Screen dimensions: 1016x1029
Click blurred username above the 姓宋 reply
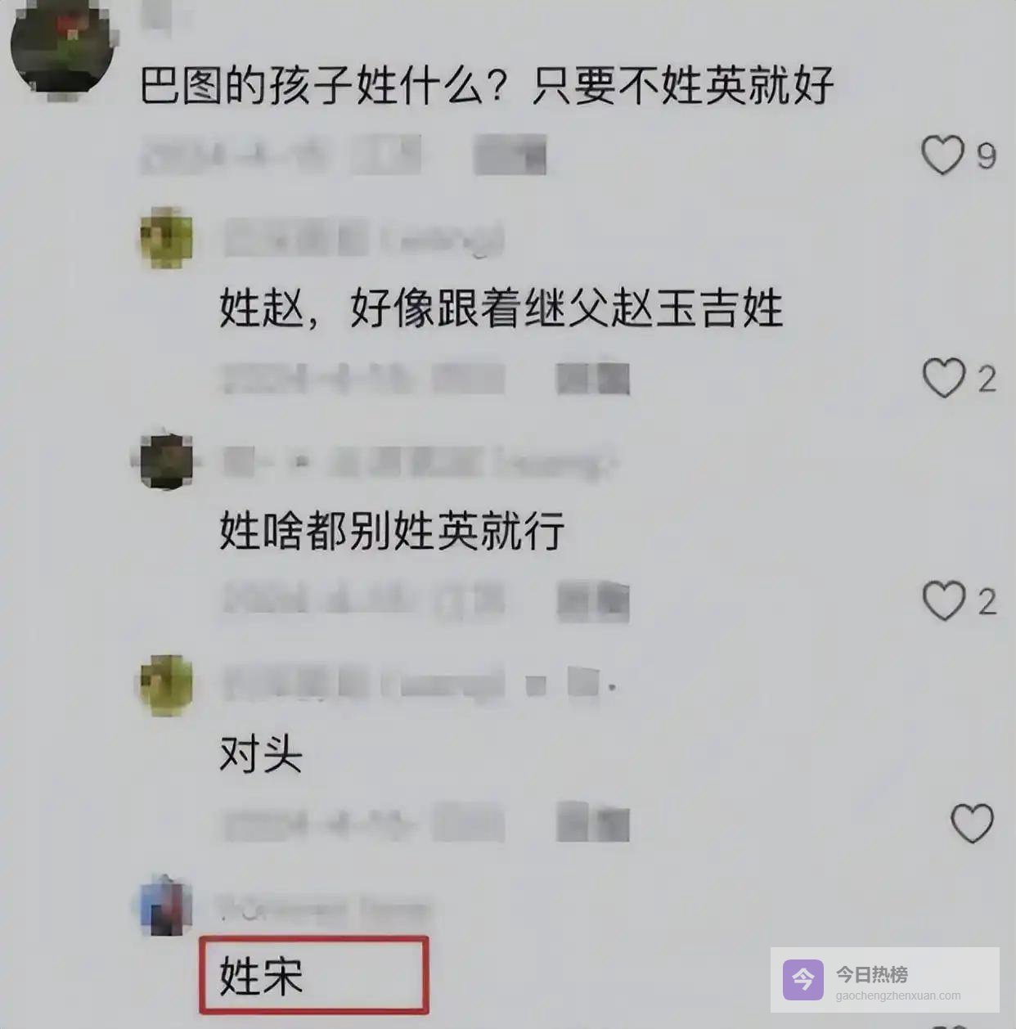pos(323,908)
